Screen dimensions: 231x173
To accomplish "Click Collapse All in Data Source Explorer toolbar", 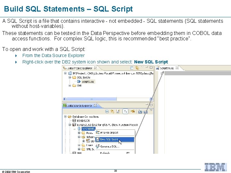I will click(x=107, y=112).
